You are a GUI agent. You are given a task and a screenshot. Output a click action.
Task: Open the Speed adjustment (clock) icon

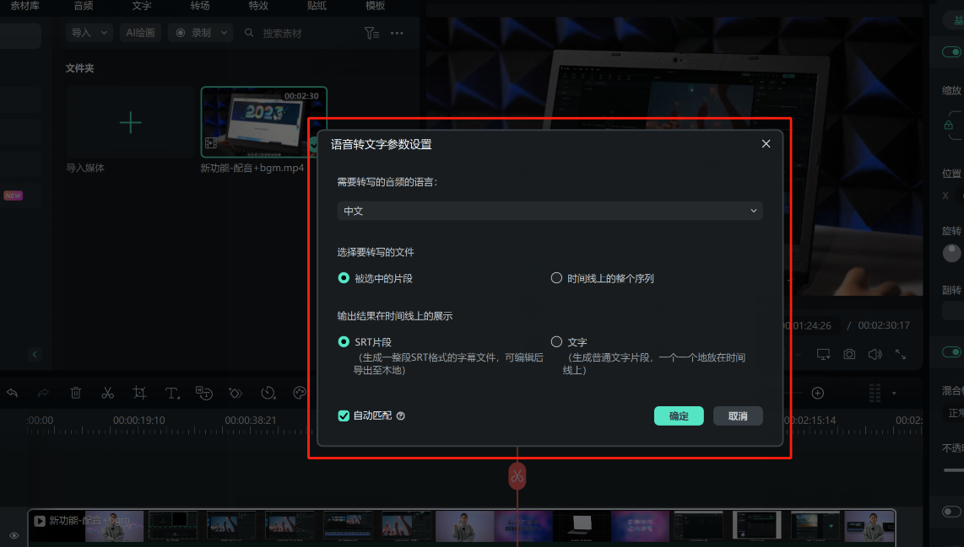point(267,393)
